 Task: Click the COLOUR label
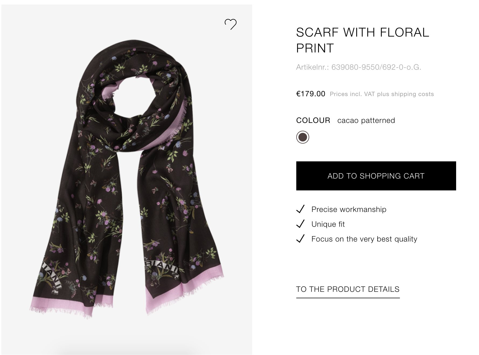tap(313, 120)
